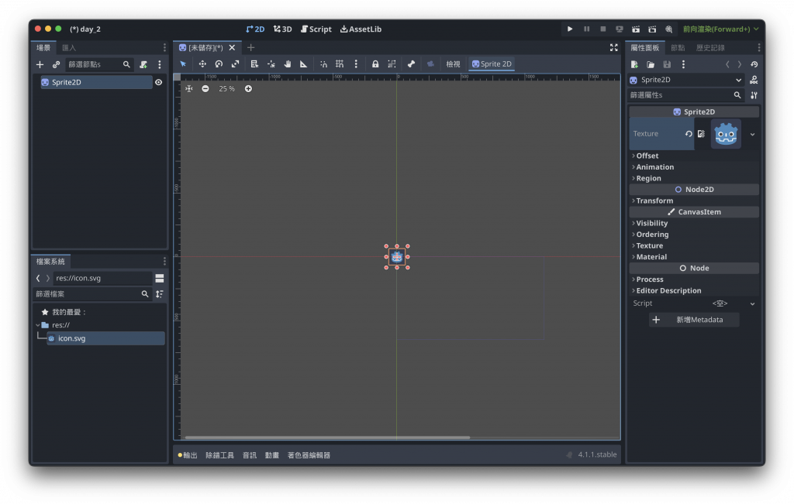Focus the 篩選節點 filter field
The height and width of the screenshot is (504, 794).
click(99, 64)
